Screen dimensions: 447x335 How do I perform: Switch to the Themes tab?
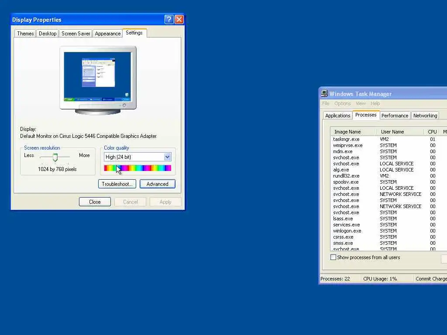click(x=25, y=34)
